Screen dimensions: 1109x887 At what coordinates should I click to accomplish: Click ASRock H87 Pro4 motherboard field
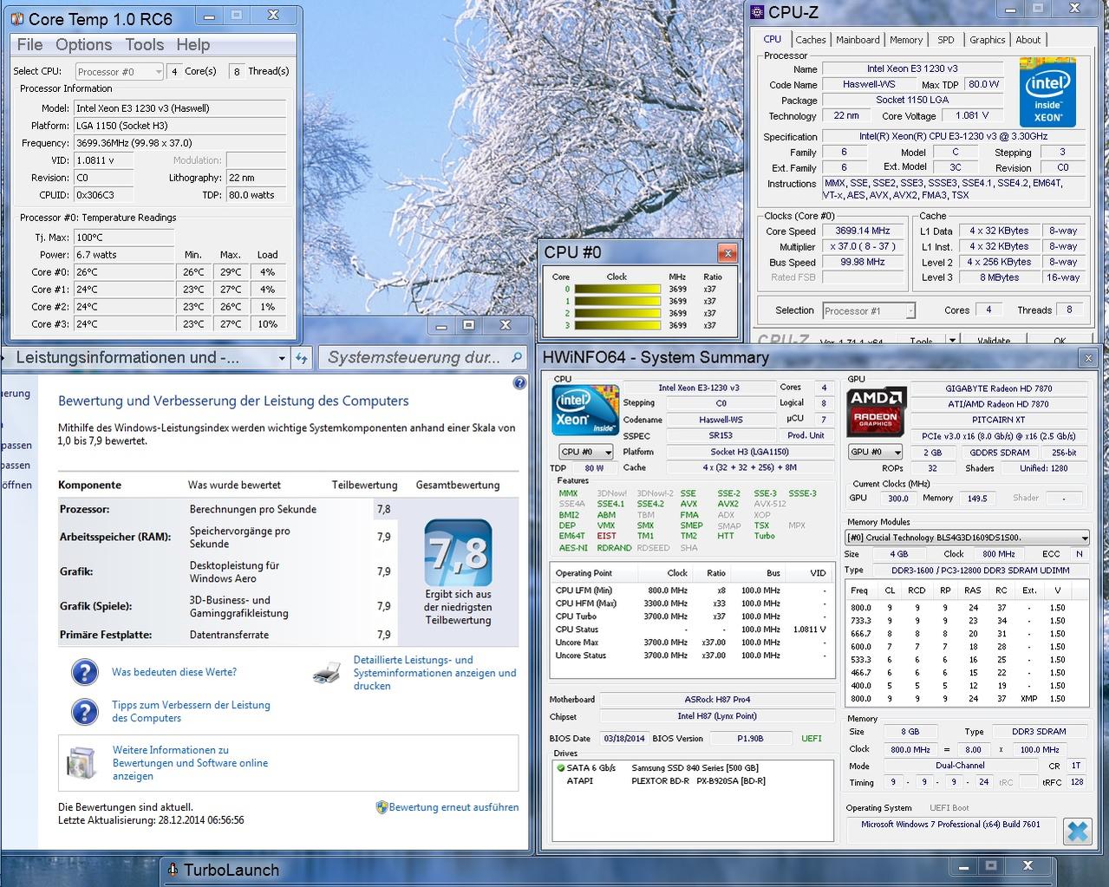[717, 700]
